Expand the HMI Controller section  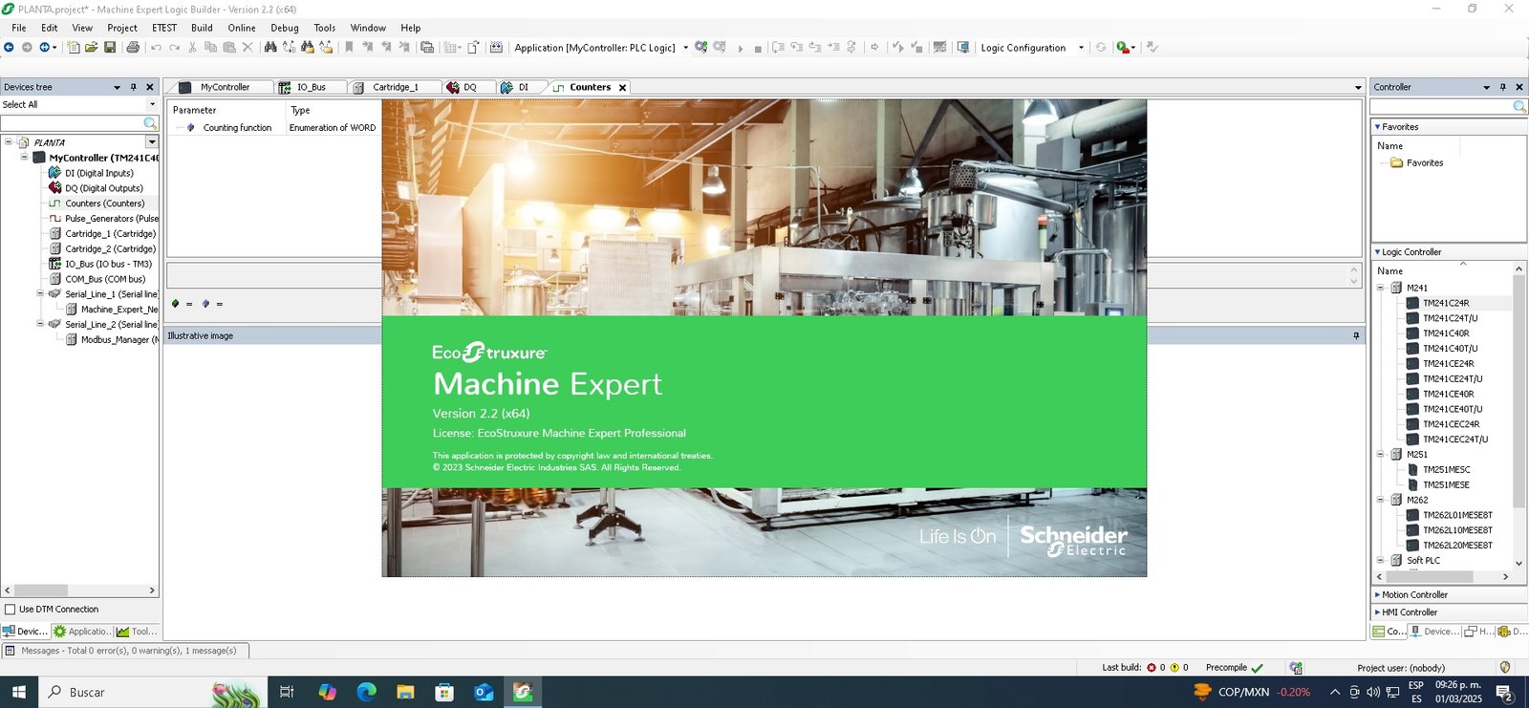(1377, 612)
